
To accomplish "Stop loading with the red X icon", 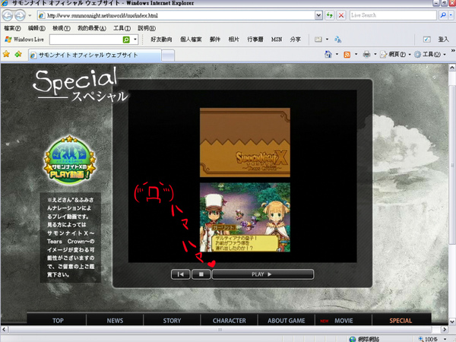I will [x=341, y=15].
